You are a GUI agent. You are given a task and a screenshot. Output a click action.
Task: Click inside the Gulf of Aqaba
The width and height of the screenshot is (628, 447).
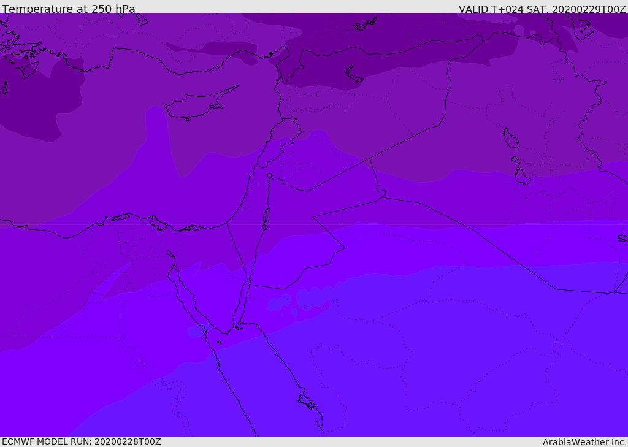[243, 300]
